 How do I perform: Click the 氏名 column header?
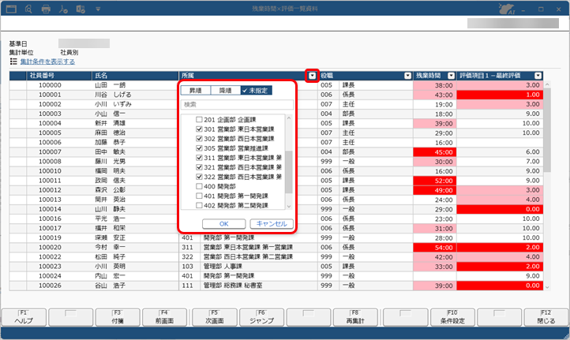[135, 76]
